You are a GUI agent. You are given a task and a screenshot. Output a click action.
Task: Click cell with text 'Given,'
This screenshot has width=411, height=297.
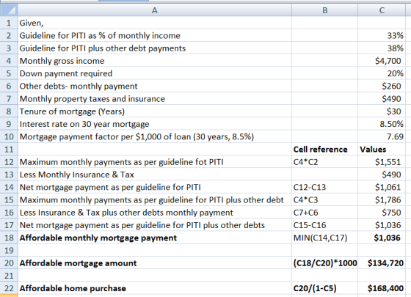click(x=155, y=23)
